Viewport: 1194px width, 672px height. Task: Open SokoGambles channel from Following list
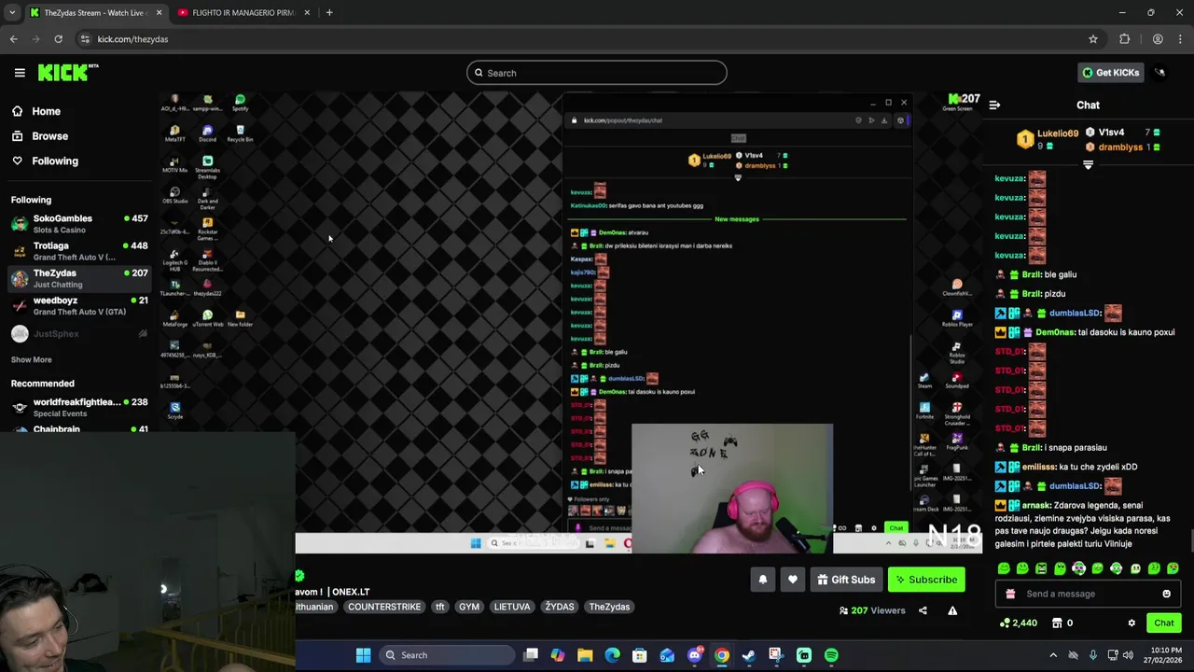coord(78,223)
